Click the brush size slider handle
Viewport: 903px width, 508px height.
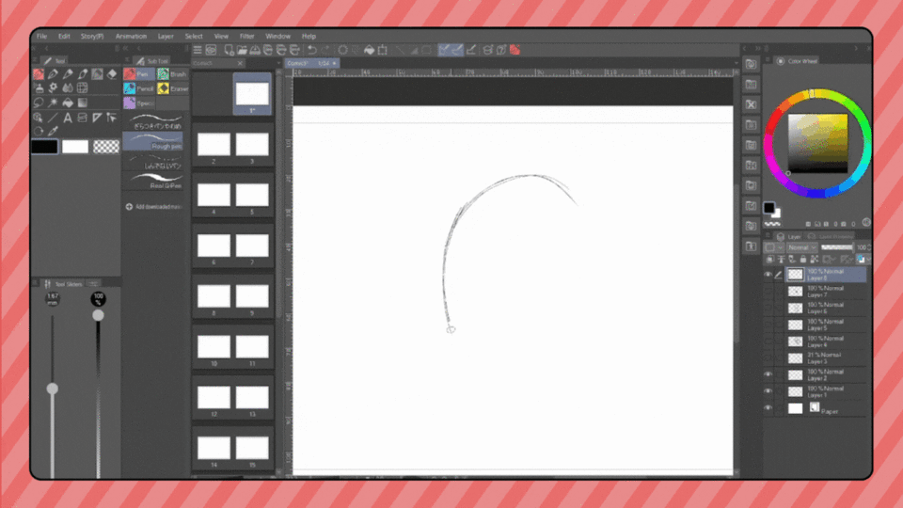[53, 389]
